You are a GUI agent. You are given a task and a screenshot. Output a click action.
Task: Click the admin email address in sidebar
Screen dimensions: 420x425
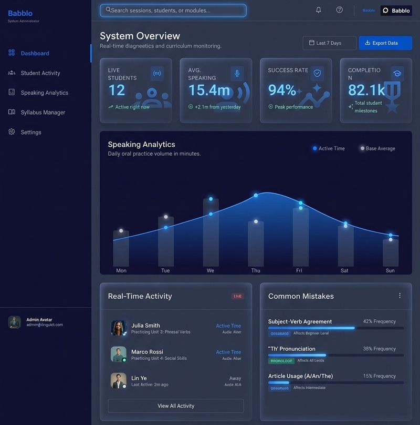coord(45,325)
